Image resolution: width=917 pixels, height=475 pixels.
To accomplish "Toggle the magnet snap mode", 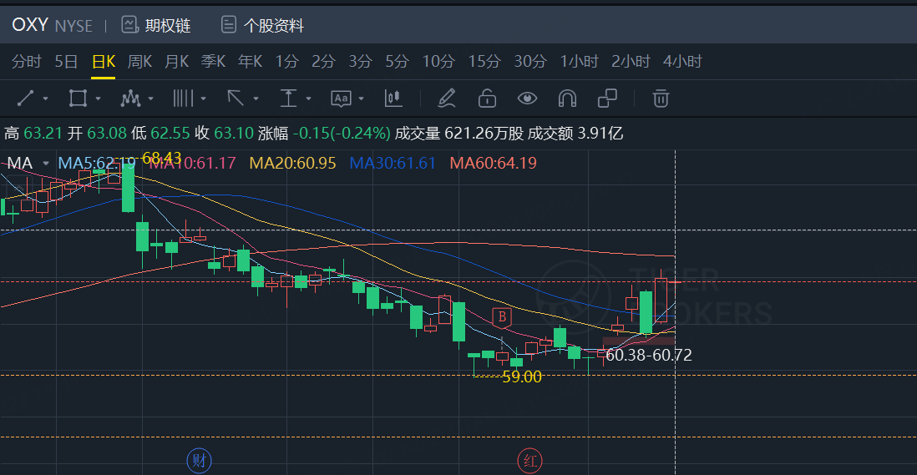I will click(x=567, y=99).
